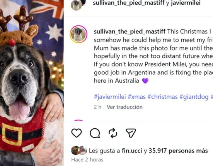Like the post with the heart icon

click(77, 133)
